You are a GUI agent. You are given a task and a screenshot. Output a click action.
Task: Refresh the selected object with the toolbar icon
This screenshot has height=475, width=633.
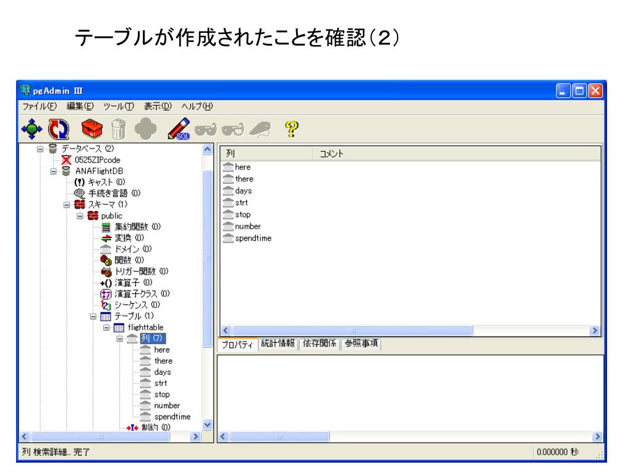[59, 129]
